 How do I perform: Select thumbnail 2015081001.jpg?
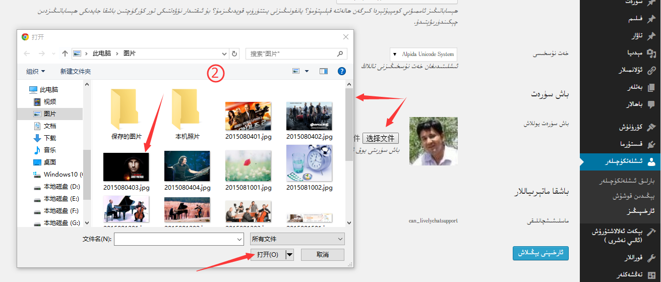pos(249,172)
